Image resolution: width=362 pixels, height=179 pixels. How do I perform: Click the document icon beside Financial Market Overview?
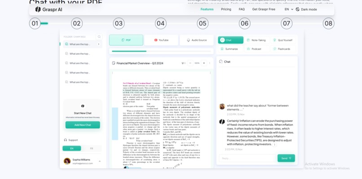pos(113,63)
